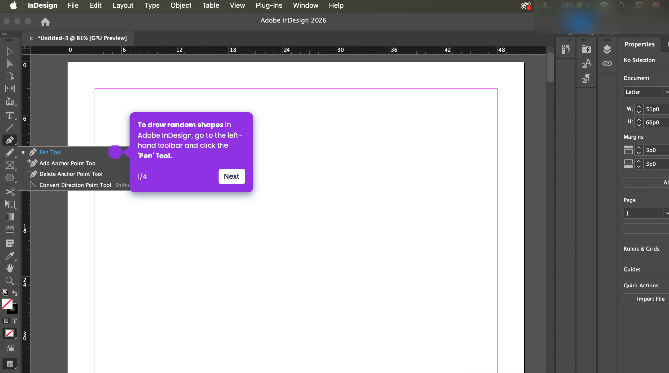Select the Type tool
Viewport: 669px width, 373px height.
(10, 115)
